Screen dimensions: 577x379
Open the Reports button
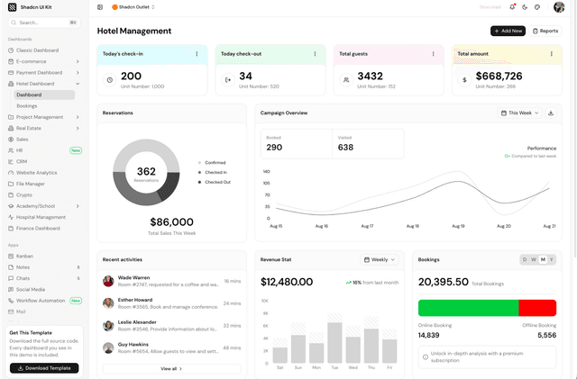coord(545,31)
